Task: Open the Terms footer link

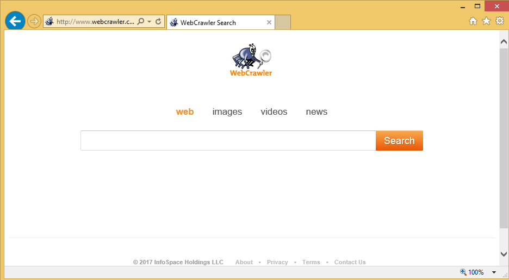Action: [311, 262]
